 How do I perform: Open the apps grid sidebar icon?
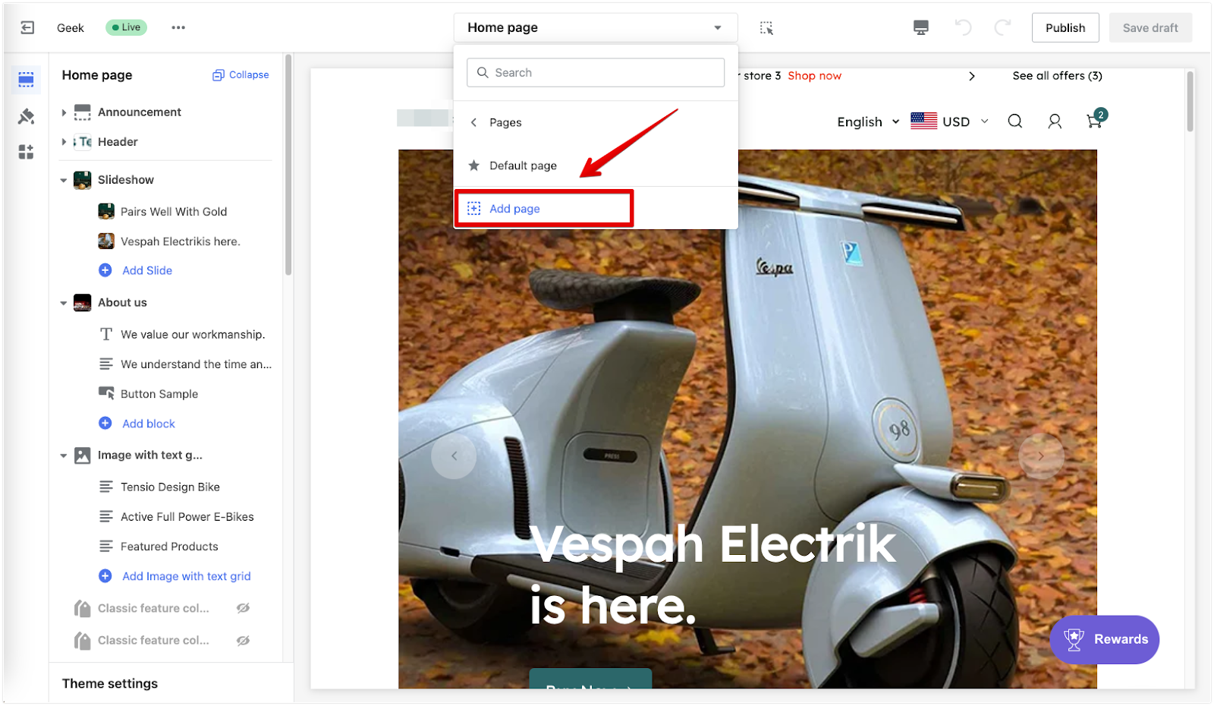tap(26, 152)
